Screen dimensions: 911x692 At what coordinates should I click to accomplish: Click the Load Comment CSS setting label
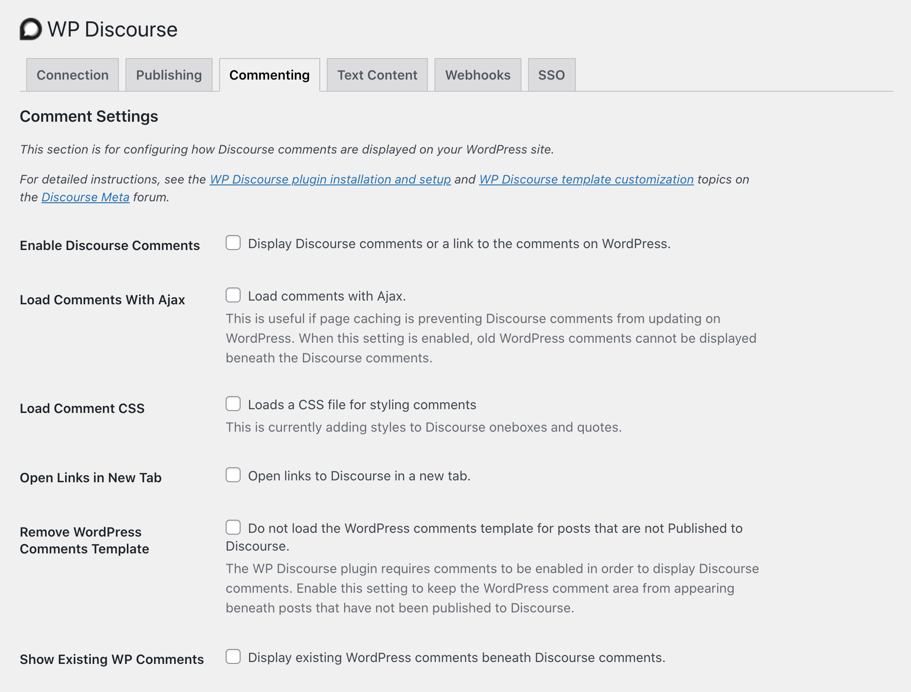pyautogui.click(x=82, y=408)
